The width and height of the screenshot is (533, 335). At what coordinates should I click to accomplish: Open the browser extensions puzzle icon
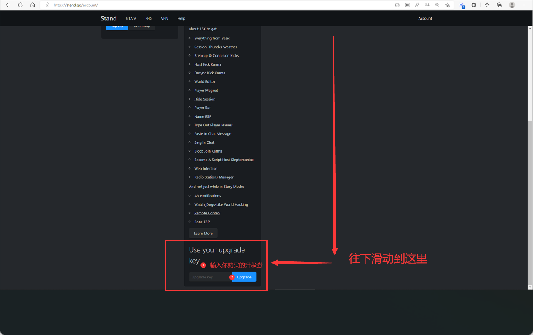[474, 5]
